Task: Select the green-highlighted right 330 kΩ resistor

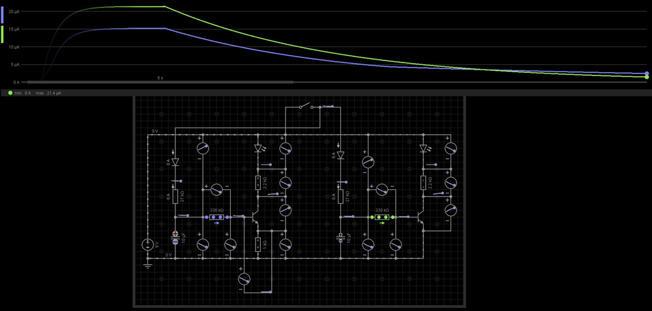Action: click(381, 216)
